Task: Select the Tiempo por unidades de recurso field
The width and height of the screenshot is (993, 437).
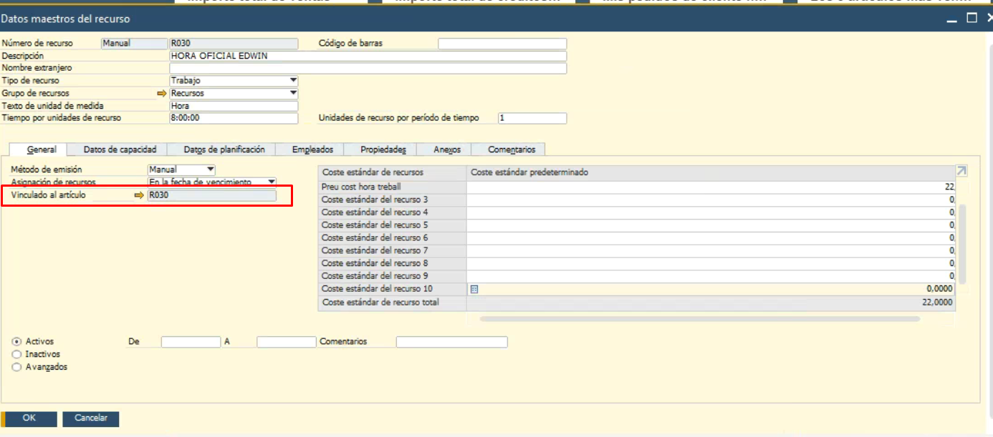Action: tap(234, 118)
